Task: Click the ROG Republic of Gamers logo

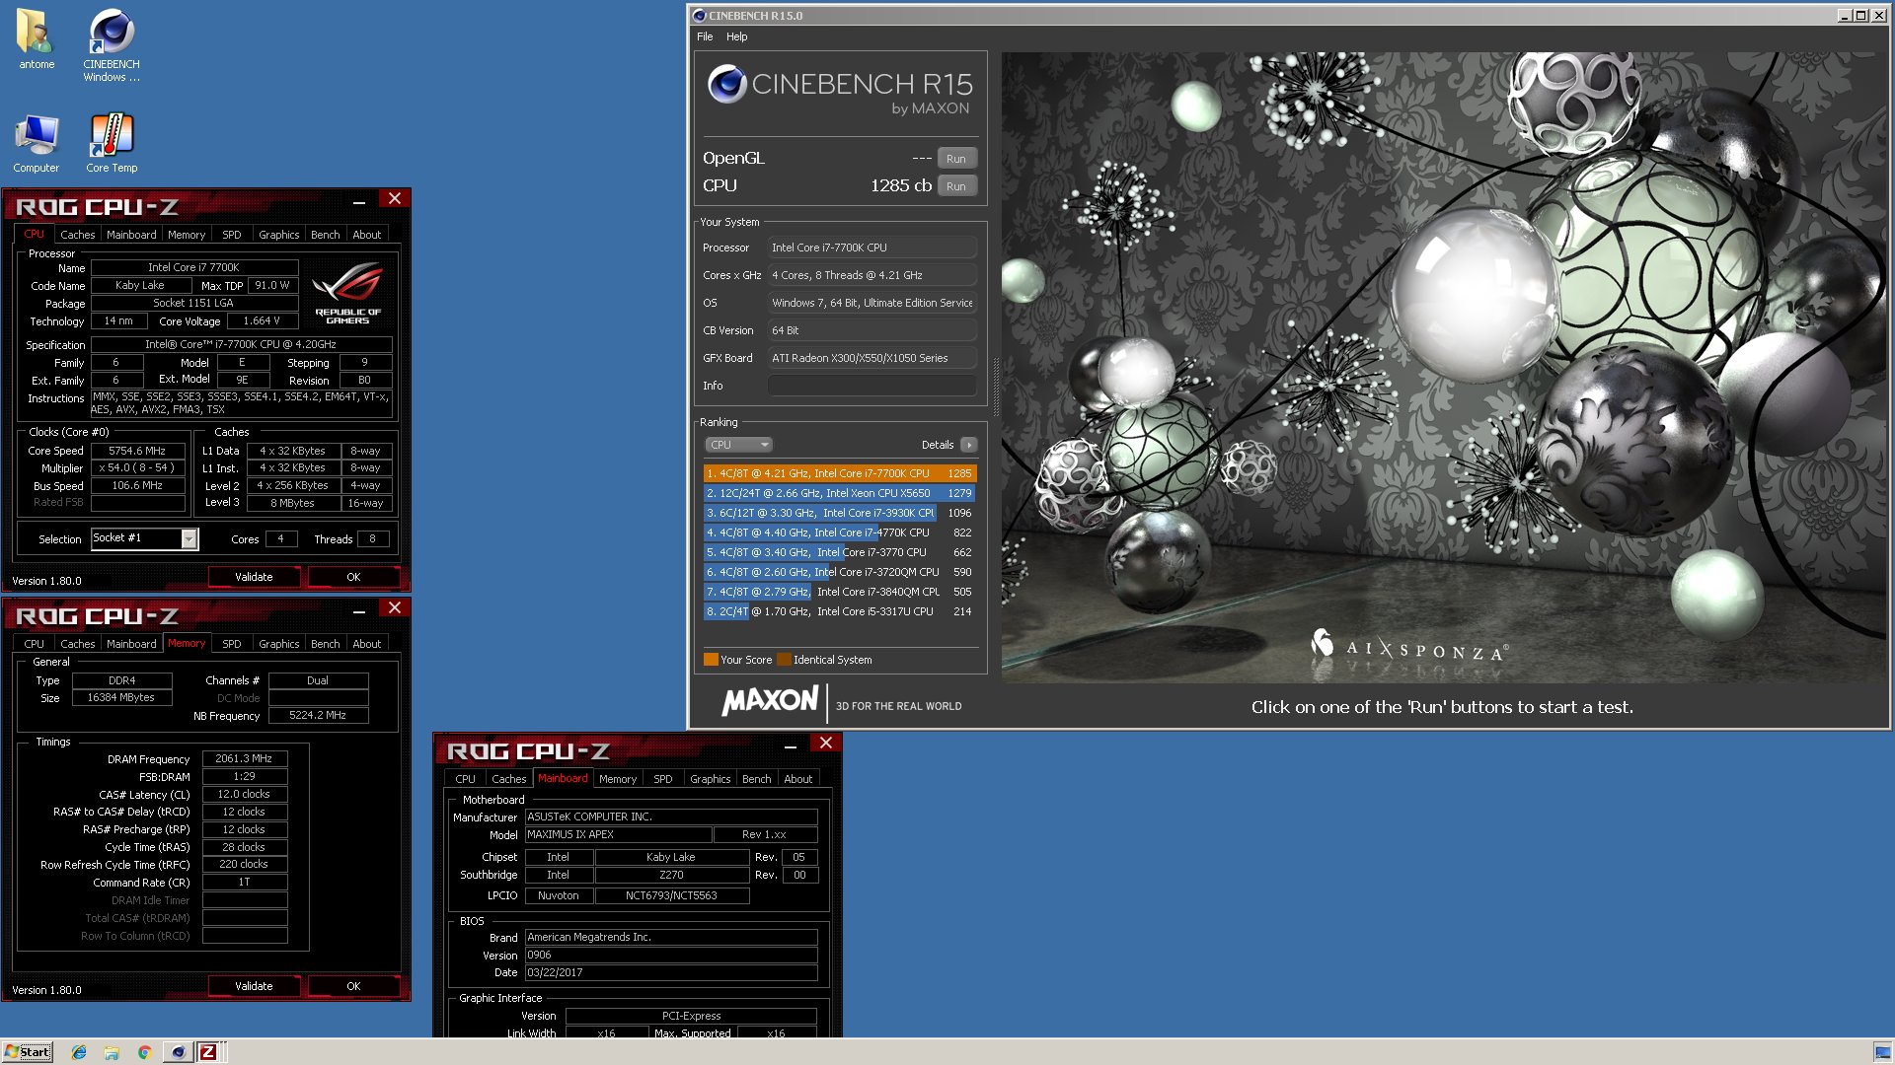Action: point(347,292)
